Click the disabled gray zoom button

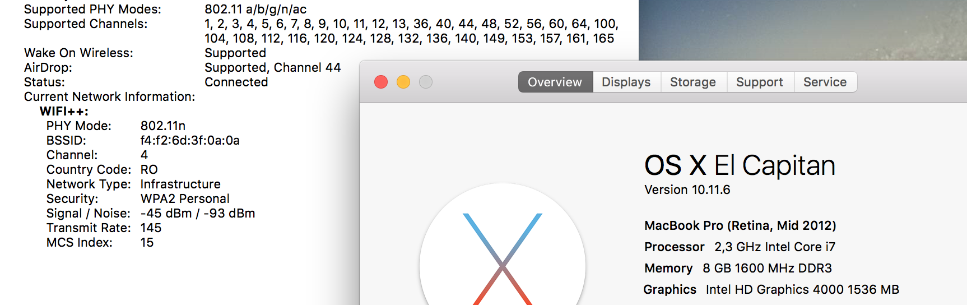pos(426,82)
